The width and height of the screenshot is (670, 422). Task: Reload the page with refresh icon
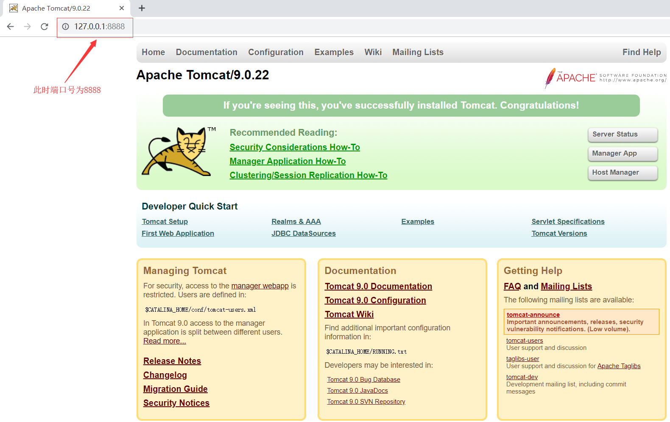click(45, 26)
